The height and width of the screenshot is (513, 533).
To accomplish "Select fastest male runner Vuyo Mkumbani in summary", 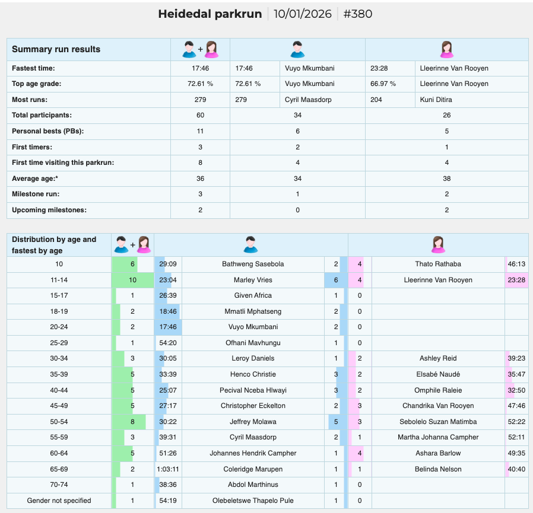I will coord(309,68).
